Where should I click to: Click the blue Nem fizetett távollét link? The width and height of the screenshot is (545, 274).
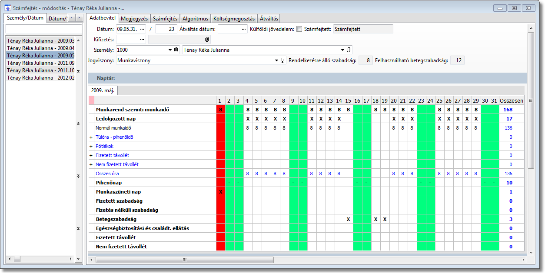pos(117,164)
